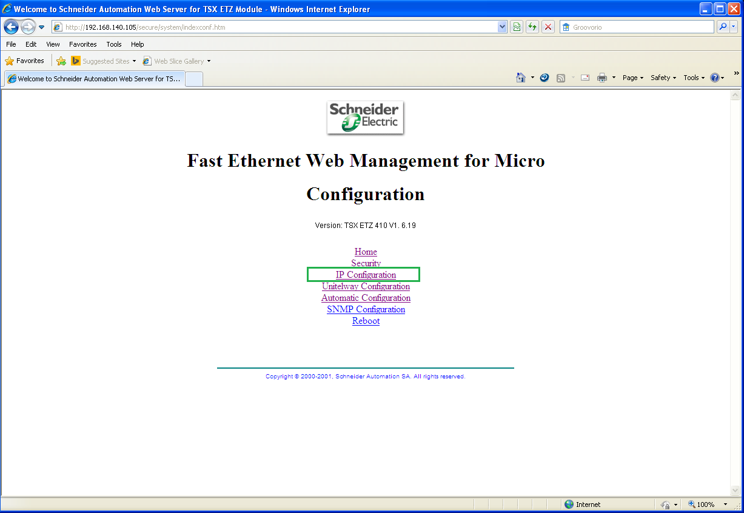This screenshot has width=744, height=513.
Task: Click the scrollbar up arrow
Action: [736, 95]
